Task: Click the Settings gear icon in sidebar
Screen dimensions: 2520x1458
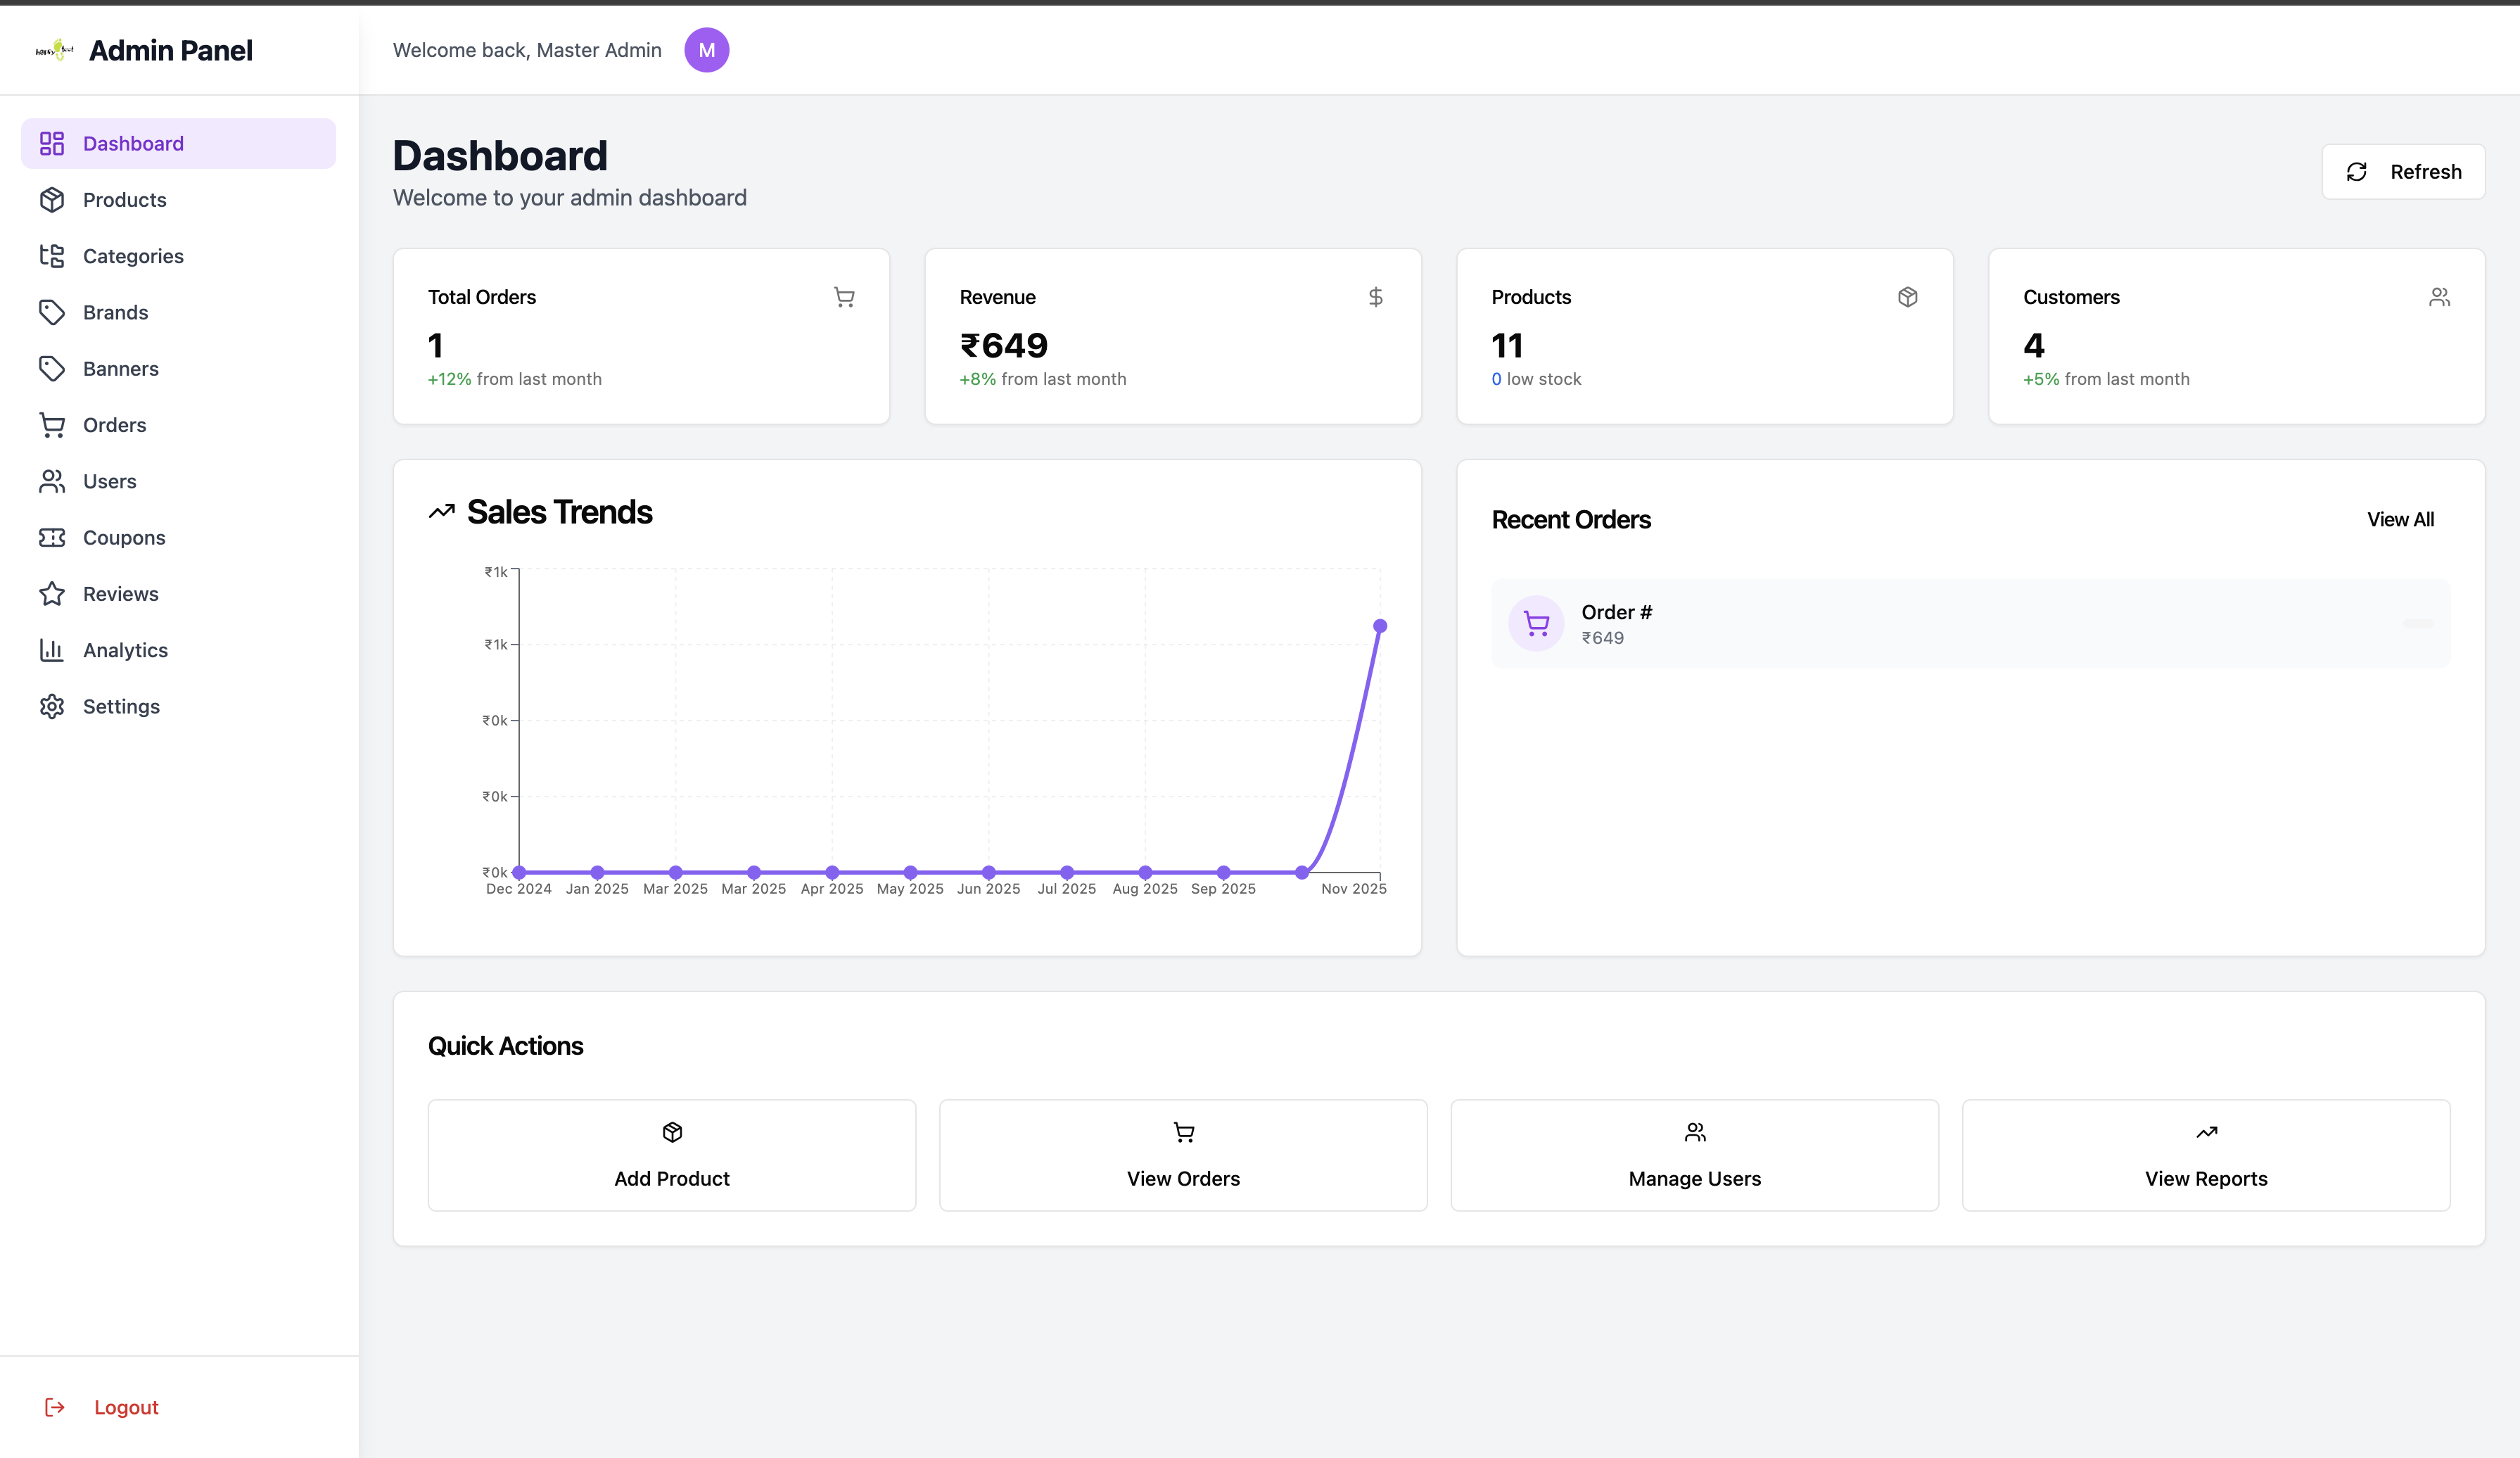Action: (x=52, y=707)
